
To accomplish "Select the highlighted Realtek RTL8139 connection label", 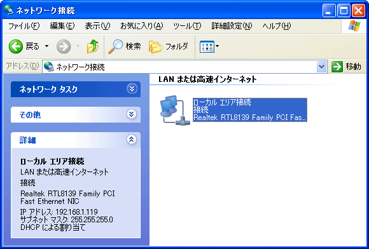I will pos(250,110).
